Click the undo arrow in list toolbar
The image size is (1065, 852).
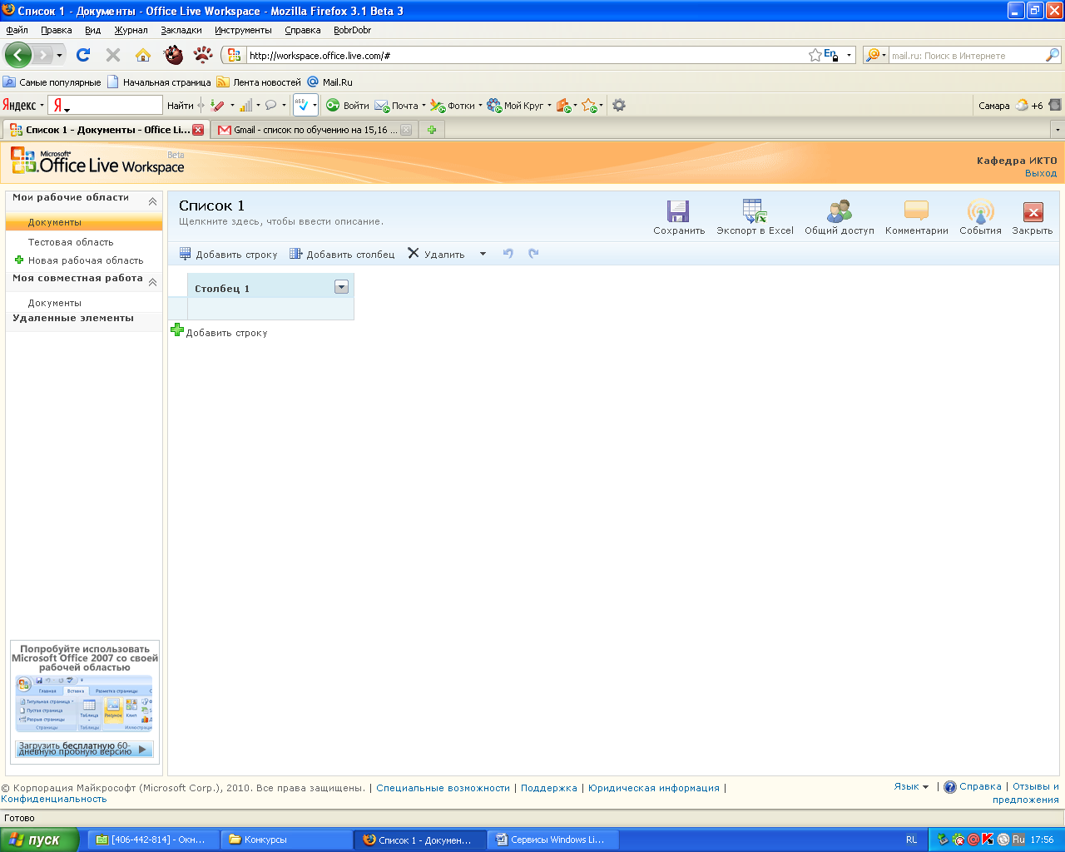pyautogui.click(x=508, y=254)
